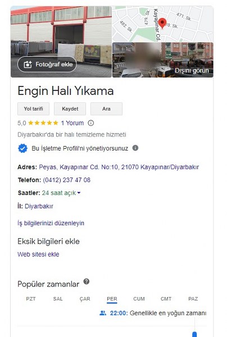Click the Web sitesi ekle link
Screen dimensions: 227x337
pos(38,254)
